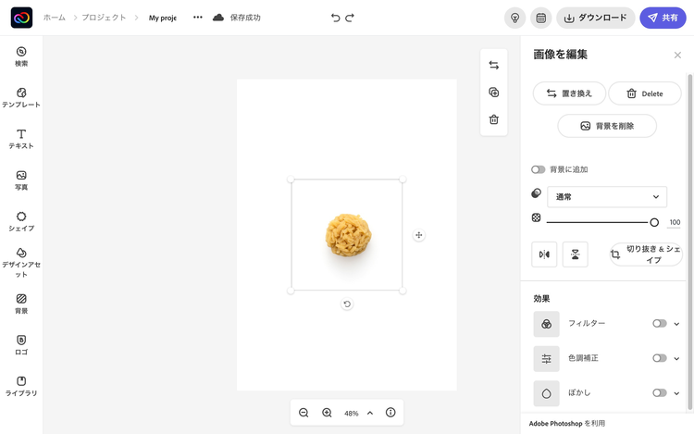Adjust the opacity slider handle
Screen dimensions: 694x434
coord(654,222)
